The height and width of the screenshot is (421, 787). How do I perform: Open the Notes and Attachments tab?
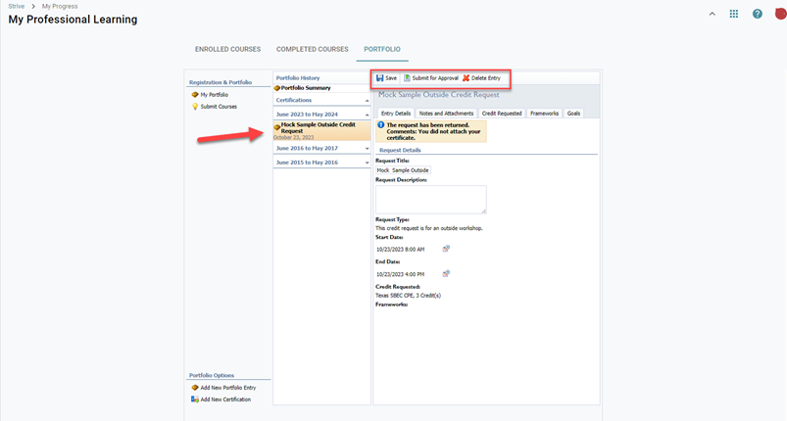pos(446,114)
